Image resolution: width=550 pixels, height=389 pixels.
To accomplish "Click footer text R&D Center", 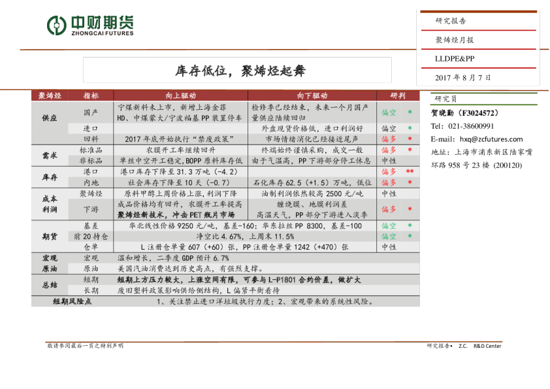I will tap(487, 346).
